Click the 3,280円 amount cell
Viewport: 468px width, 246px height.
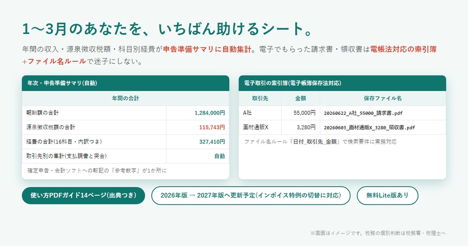[301, 128]
